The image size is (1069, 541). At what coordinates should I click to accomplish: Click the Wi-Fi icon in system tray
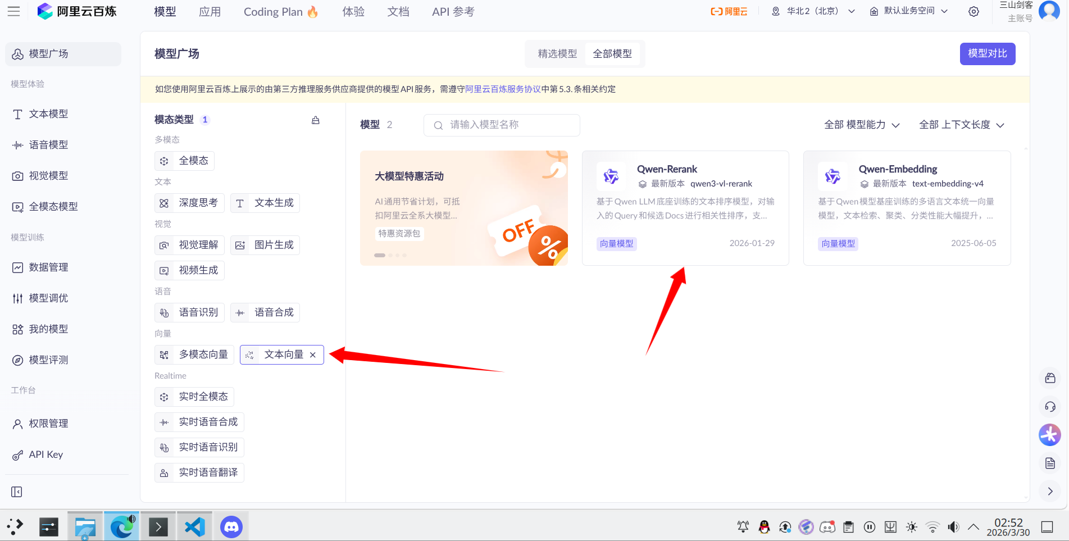(932, 526)
